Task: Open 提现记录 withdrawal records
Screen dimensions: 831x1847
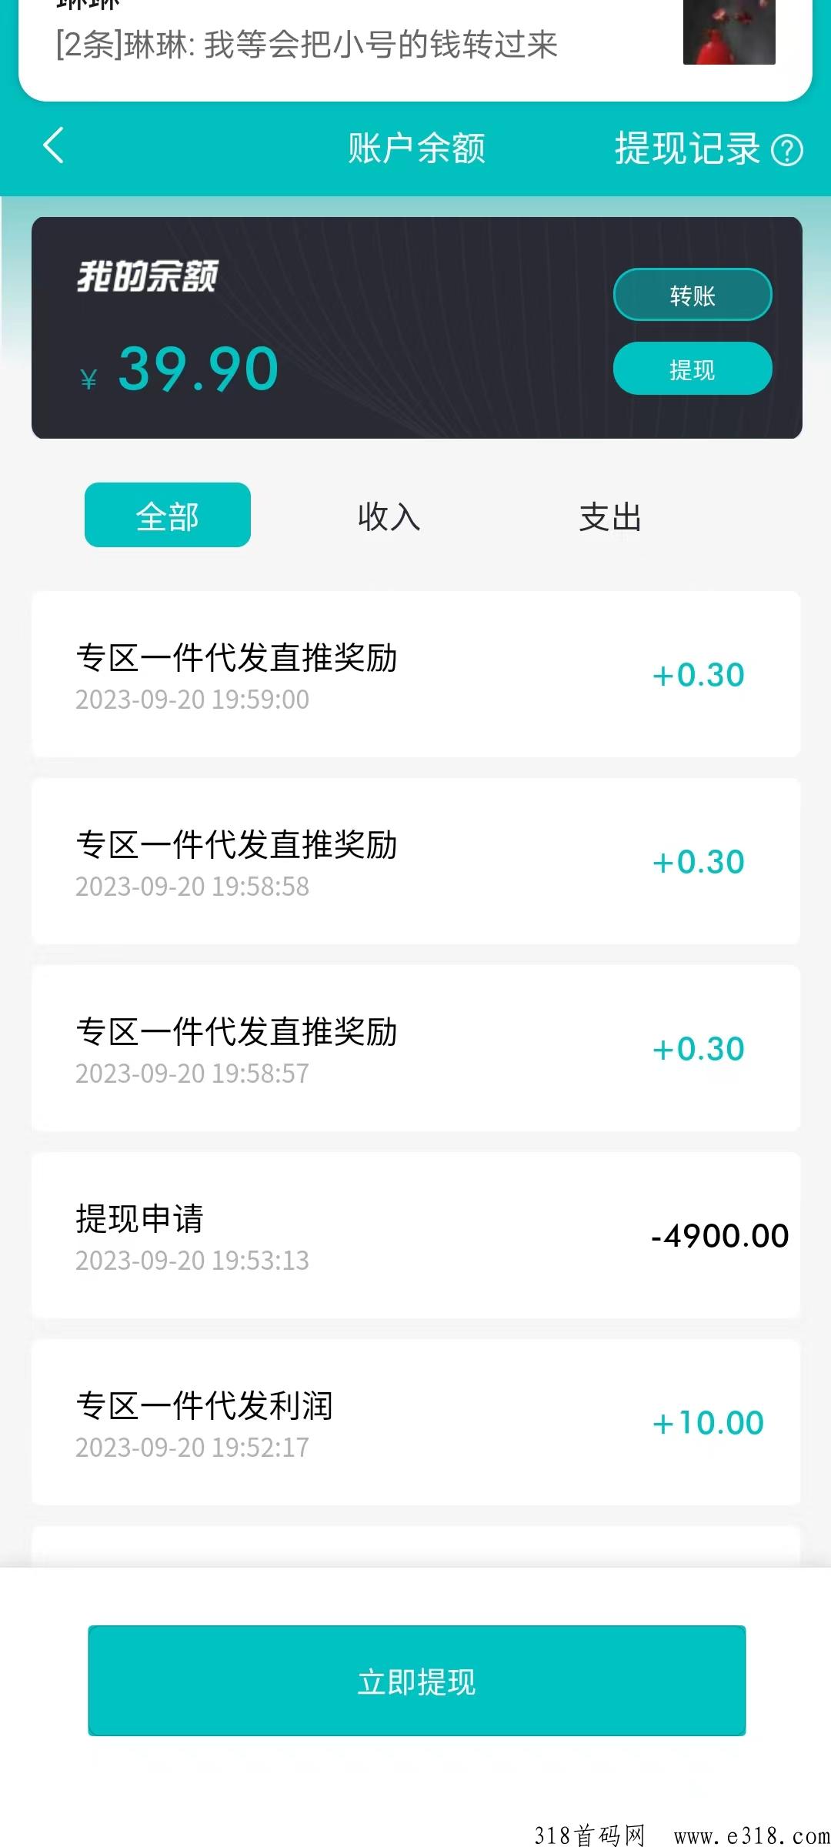Action: [x=686, y=148]
